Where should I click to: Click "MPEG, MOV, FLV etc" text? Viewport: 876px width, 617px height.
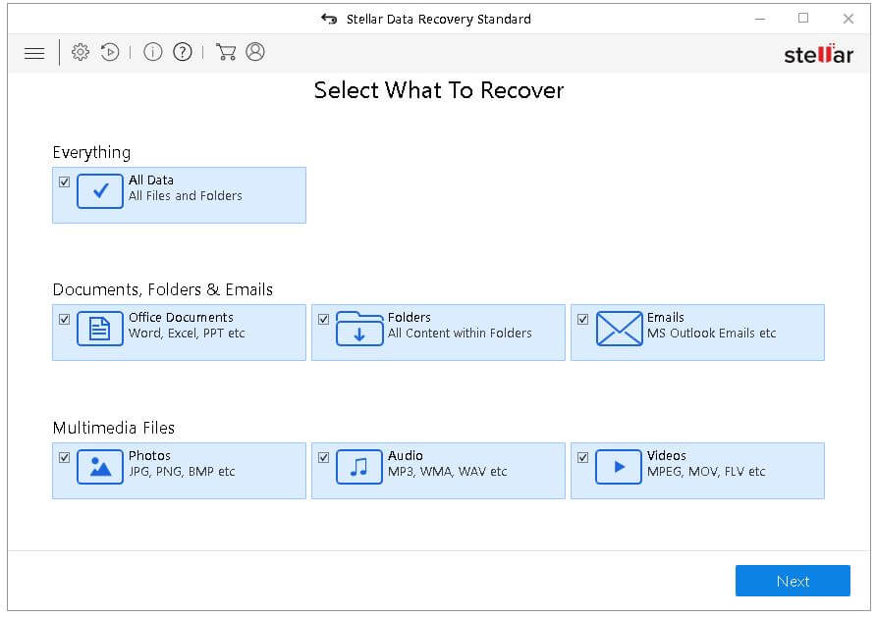coord(706,472)
